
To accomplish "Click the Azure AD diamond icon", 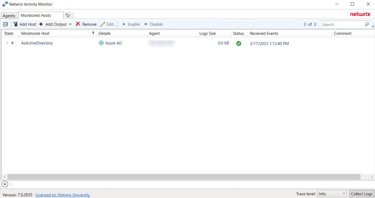I will 101,43.
